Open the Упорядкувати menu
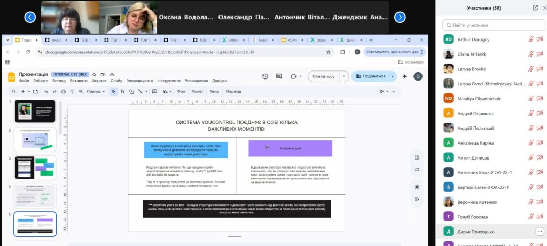 coord(139,81)
